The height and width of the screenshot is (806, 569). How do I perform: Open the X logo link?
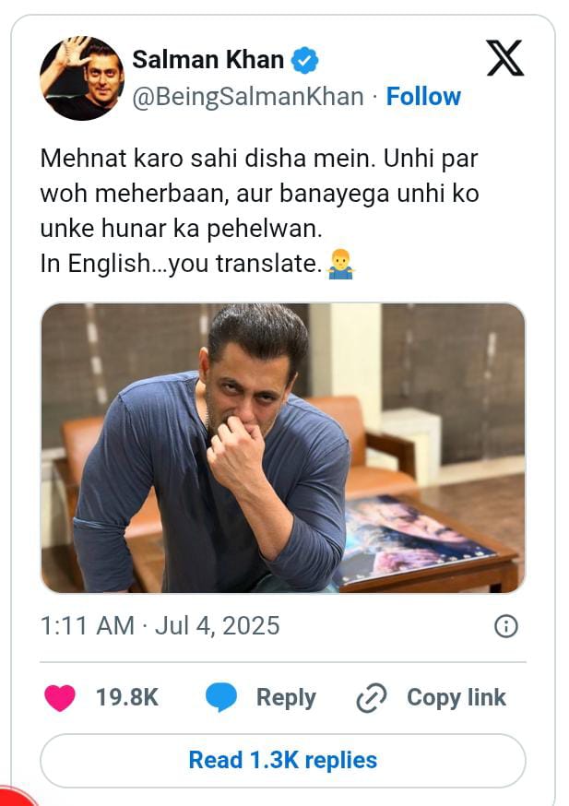tap(504, 58)
